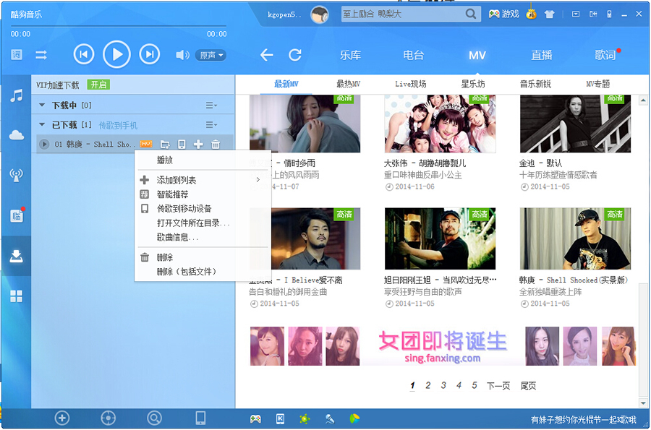
Task: Change skin with the shirt icon
Action: 548,14
